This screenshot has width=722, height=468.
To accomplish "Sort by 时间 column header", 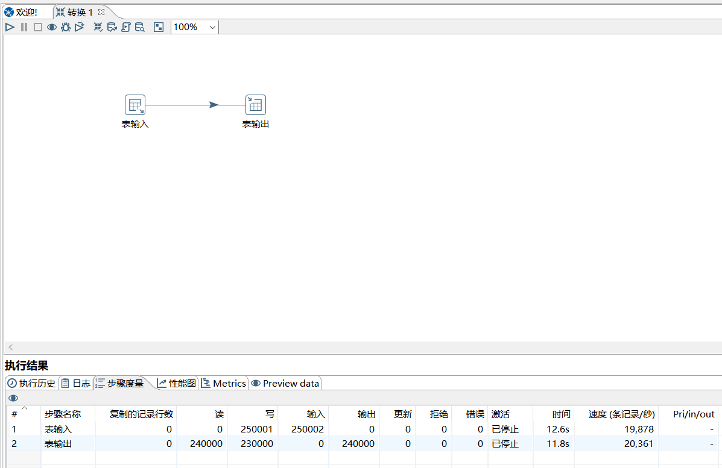I will point(554,414).
